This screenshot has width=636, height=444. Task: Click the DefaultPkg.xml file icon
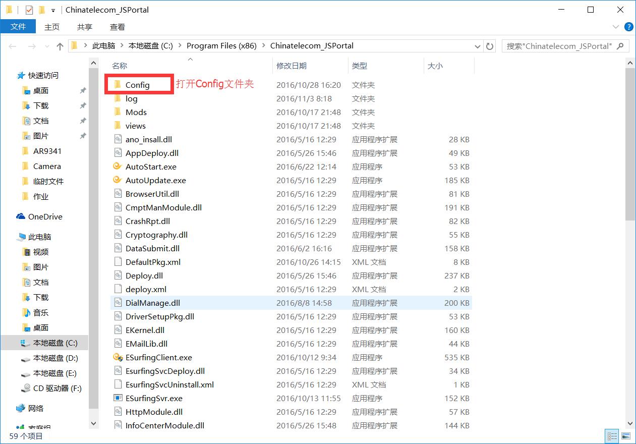tap(118, 262)
